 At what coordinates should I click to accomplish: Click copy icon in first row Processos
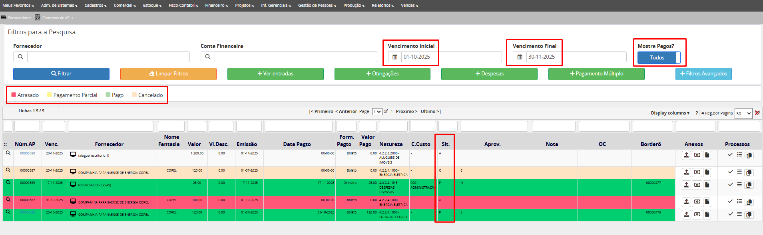(x=749, y=156)
